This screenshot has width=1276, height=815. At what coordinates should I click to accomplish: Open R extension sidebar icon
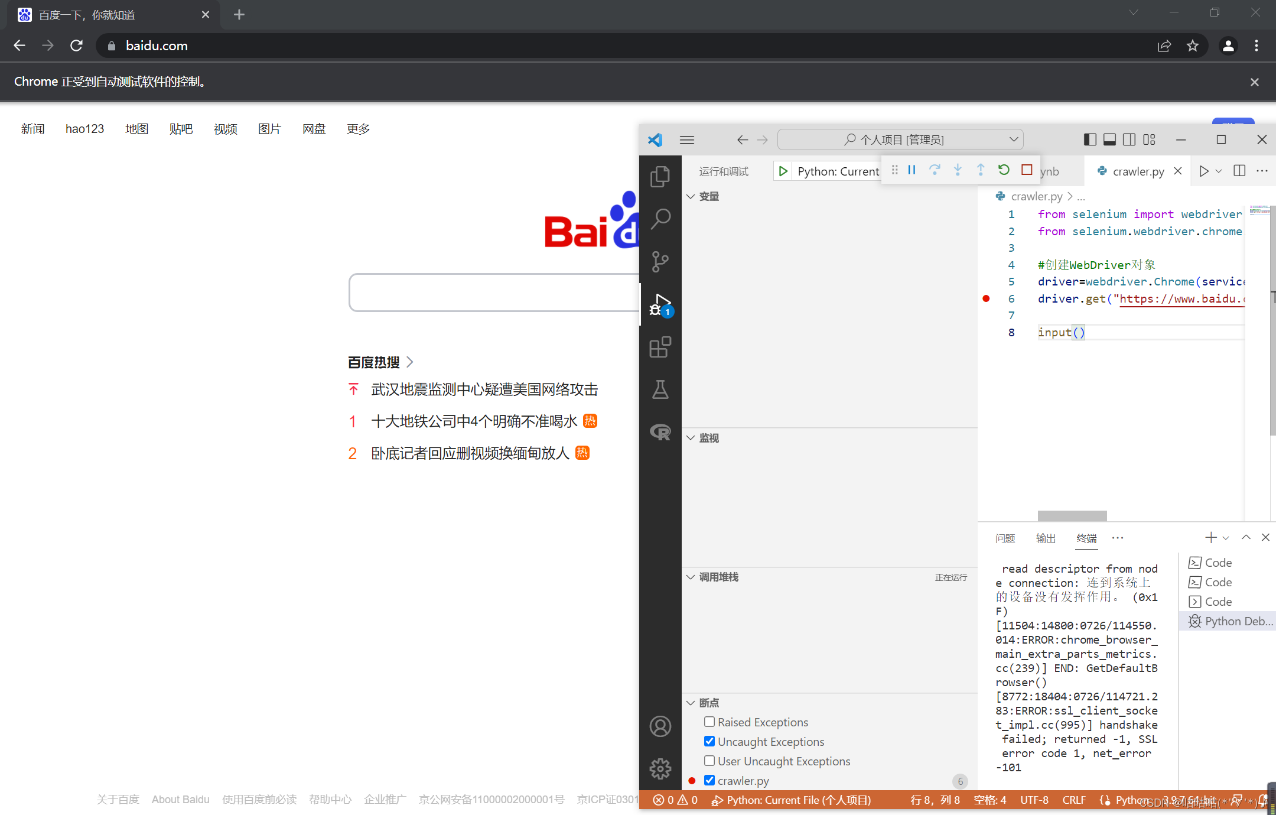pyautogui.click(x=660, y=432)
